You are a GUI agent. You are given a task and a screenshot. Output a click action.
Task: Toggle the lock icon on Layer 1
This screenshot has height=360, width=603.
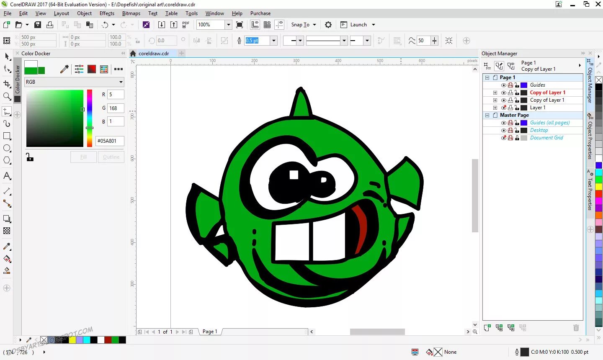517,108
